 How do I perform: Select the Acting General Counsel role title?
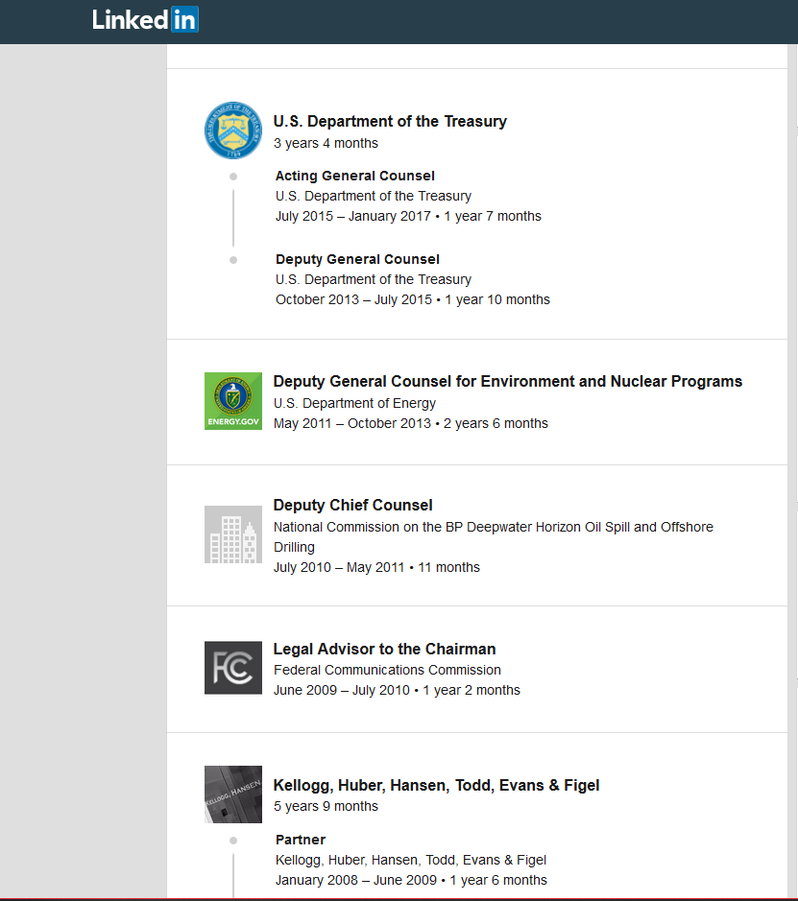point(354,176)
